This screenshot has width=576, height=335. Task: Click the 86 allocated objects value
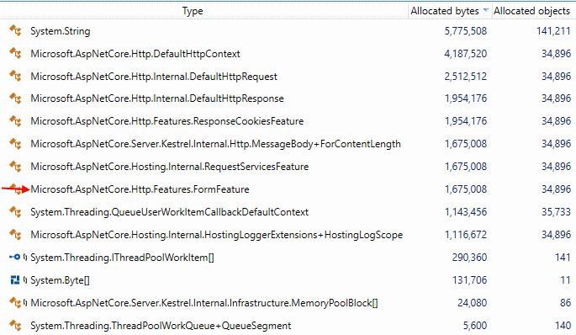click(x=565, y=303)
